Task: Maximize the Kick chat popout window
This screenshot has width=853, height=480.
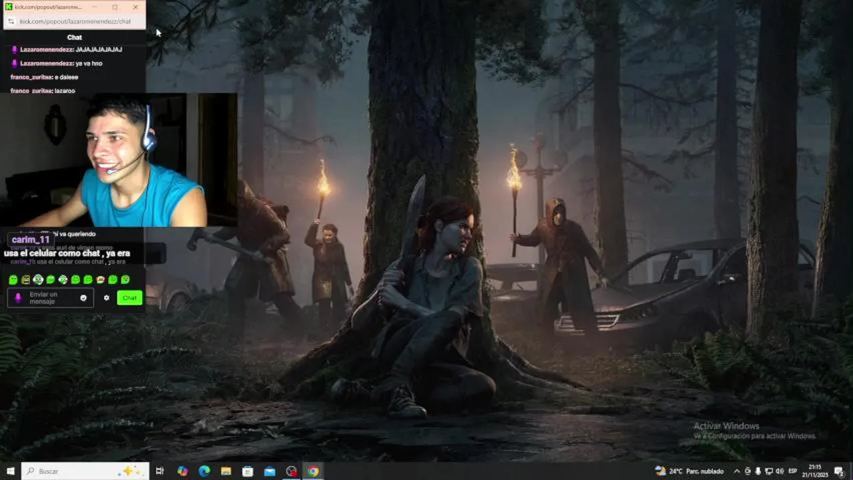Action: tap(115, 7)
